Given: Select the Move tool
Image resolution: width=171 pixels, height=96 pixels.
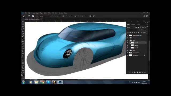Looking at the screenshot, I should click(x=23, y=22).
